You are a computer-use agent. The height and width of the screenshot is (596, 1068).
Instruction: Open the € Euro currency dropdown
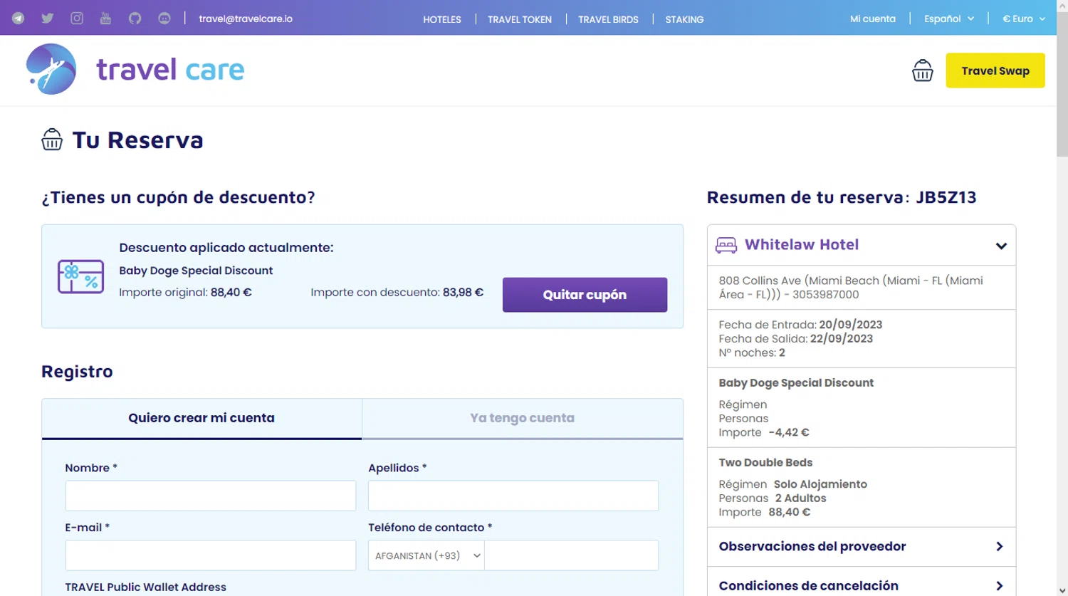(x=1024, y=19)
